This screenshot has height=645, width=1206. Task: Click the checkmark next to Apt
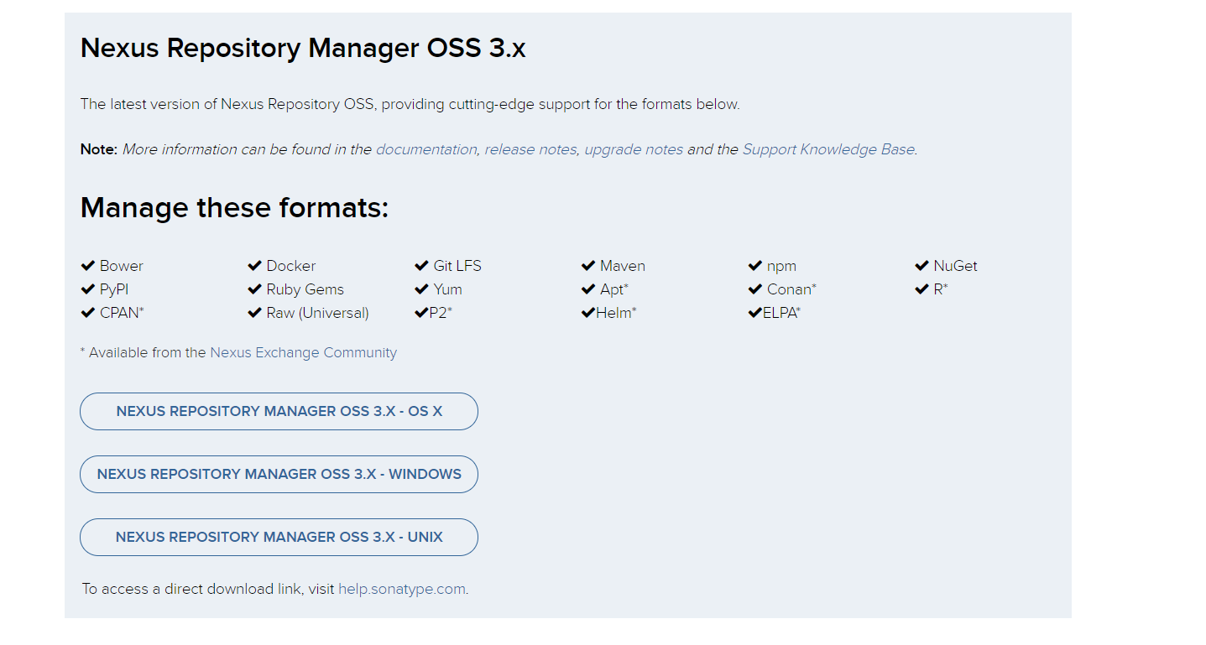tap(587, 289)
